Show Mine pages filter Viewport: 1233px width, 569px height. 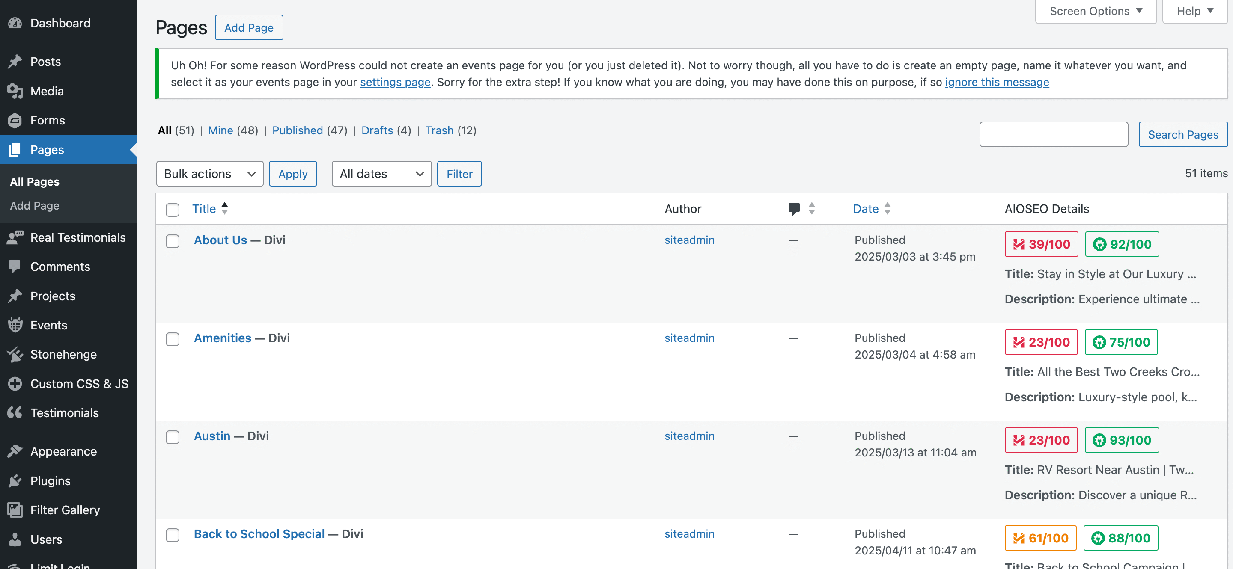click(x=220, y=130)
